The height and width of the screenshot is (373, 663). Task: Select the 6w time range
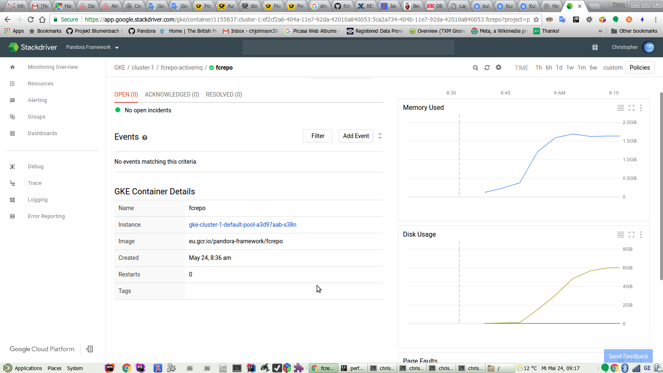(x=593, y=68)
